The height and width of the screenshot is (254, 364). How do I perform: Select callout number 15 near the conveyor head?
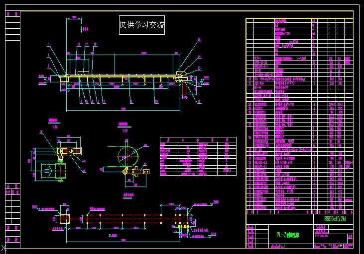[x=199, y=39]
